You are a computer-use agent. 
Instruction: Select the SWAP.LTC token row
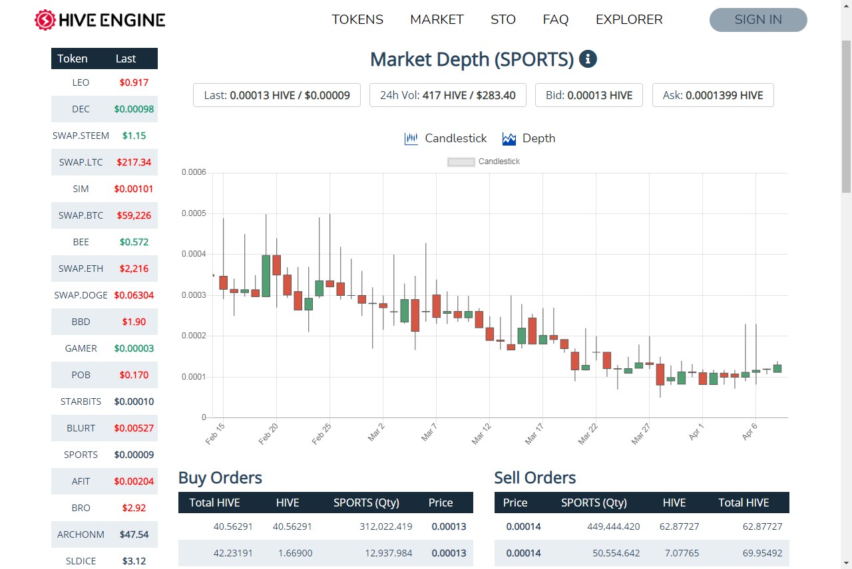[x=105, y=162]
